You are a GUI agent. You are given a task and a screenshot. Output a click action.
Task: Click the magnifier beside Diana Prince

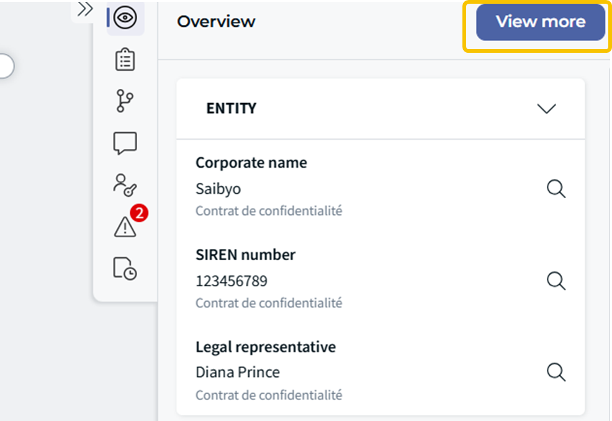pos(556,372)
